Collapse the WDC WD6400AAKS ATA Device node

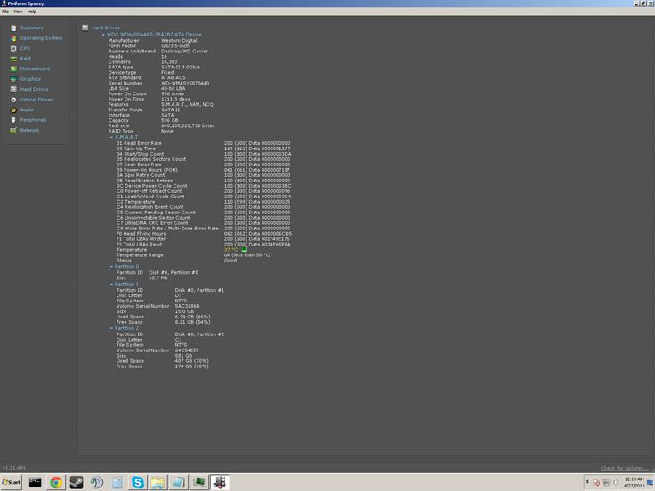[x=103, y=35]
